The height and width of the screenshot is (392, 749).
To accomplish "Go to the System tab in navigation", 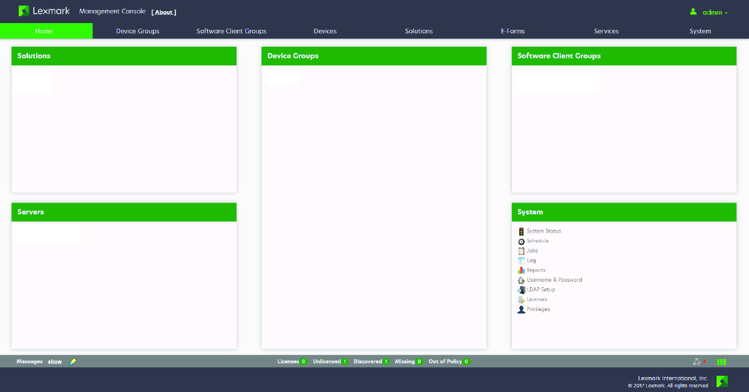I will 700,31.
